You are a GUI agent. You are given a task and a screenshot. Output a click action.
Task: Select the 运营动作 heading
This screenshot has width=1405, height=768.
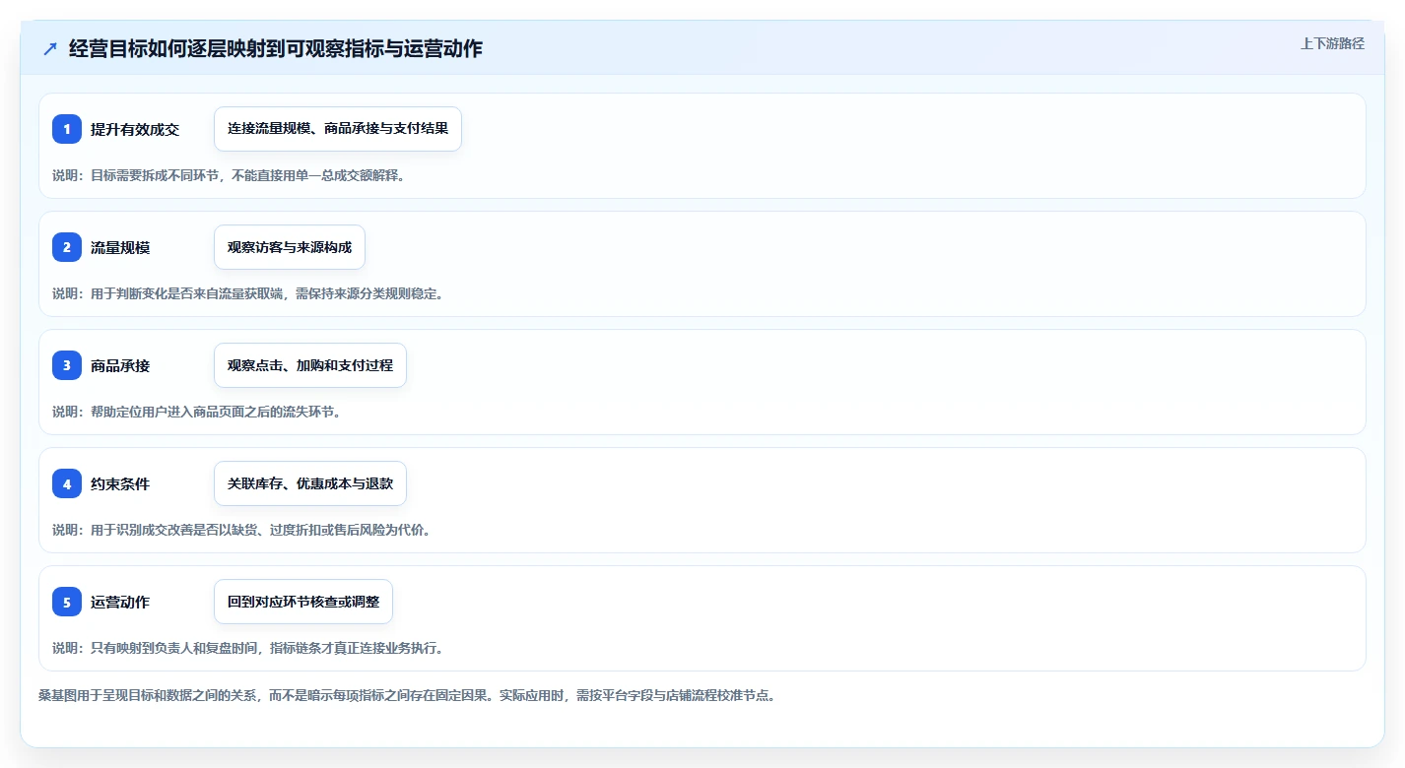click(120, 602)
